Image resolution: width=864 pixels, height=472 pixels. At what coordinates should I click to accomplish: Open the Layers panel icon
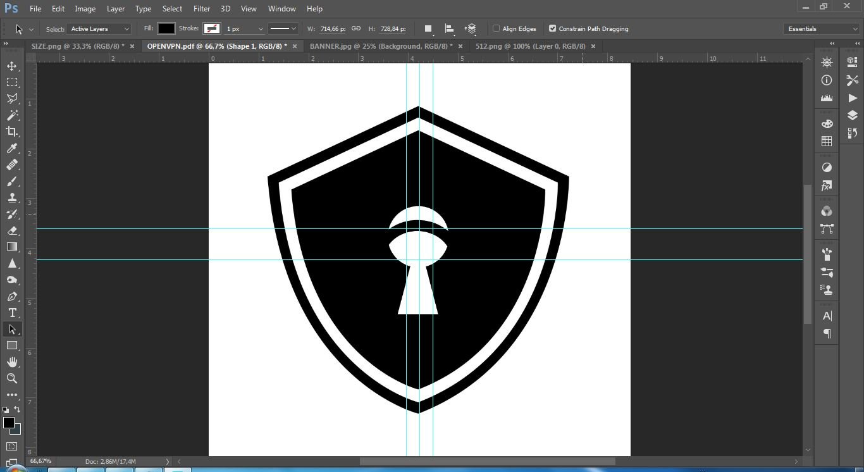(x=853, y=115)
